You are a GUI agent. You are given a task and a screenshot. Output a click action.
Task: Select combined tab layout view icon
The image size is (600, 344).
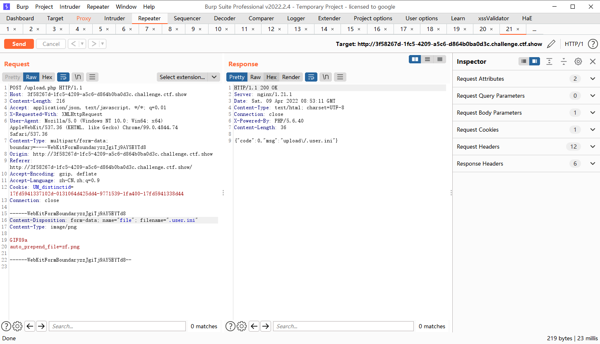click(x=440, y=59)
